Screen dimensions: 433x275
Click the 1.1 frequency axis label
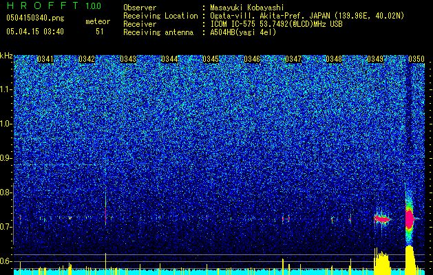[6, 89]
